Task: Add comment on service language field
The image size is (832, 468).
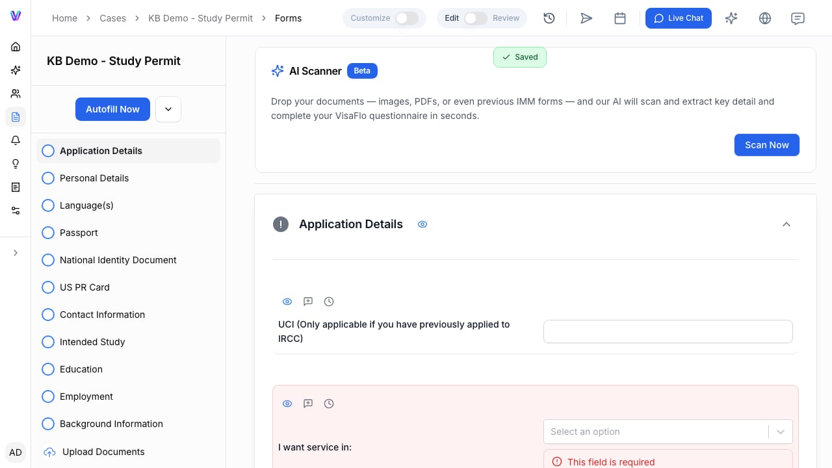Action: tap(308, 404)
